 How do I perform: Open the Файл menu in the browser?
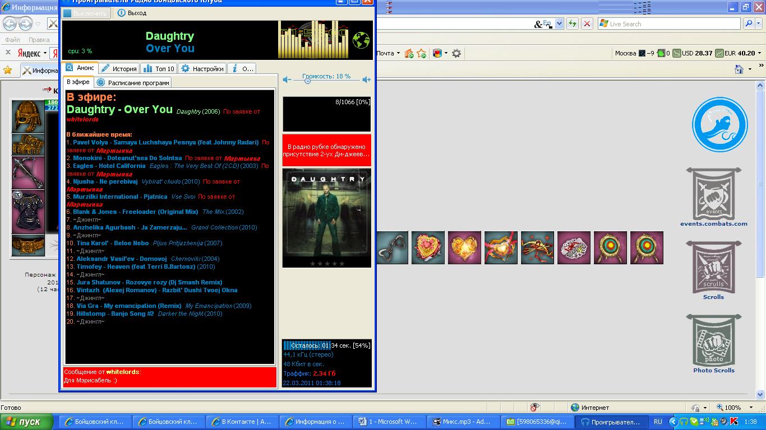pyautogui.click(x=12, y=40)
